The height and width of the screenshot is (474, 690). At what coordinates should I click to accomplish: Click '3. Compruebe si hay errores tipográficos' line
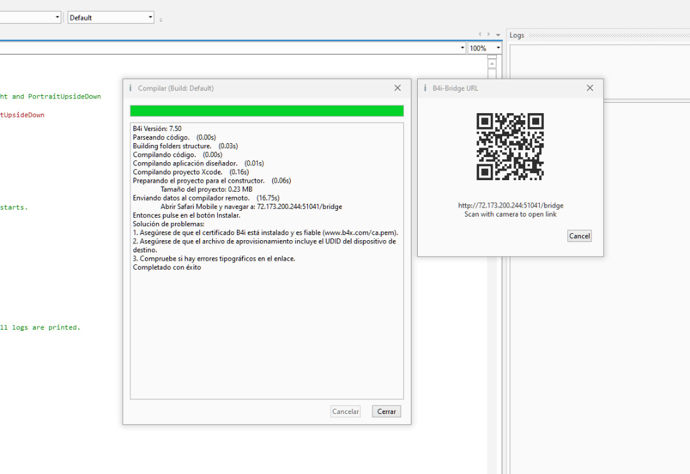(214, 259)
